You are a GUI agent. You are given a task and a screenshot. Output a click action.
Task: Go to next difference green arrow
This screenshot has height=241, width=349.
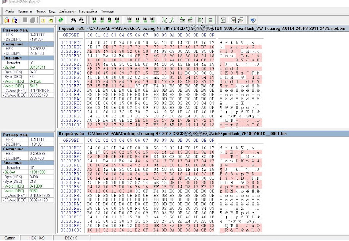tap(109, 20)
